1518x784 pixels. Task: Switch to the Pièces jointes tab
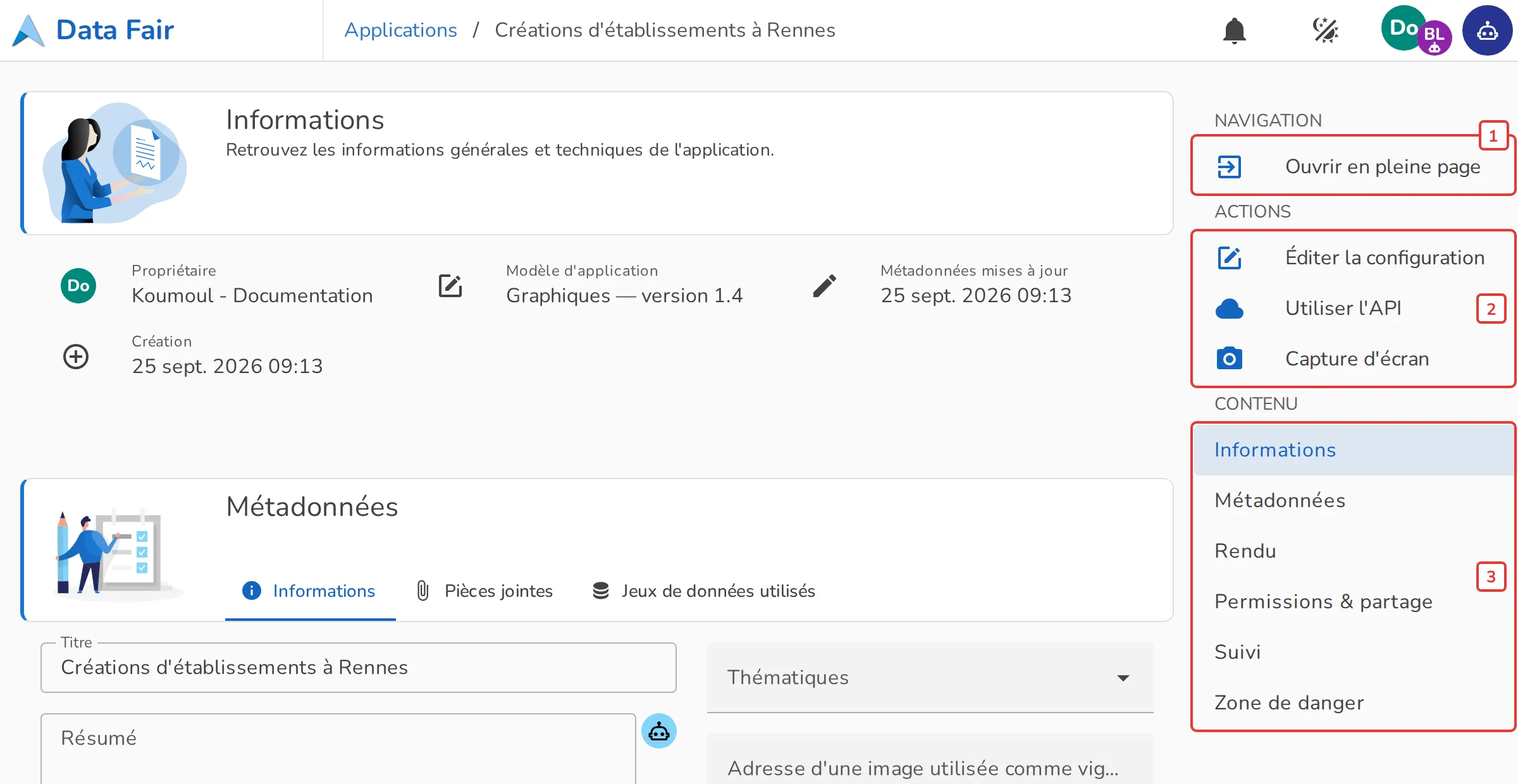484,591
